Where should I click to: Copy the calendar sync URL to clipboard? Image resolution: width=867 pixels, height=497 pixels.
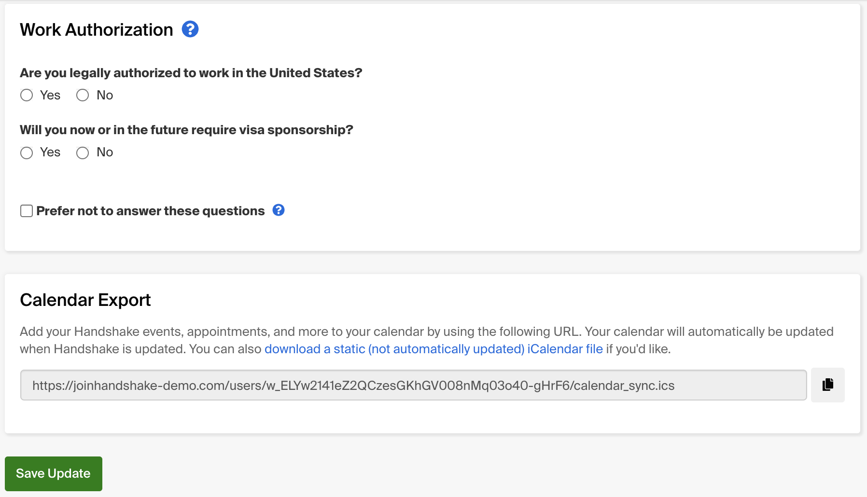point(827,385)
